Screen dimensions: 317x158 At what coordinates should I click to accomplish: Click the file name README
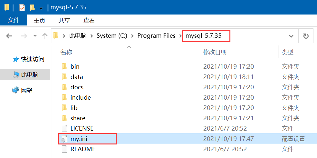pos(83,149)
